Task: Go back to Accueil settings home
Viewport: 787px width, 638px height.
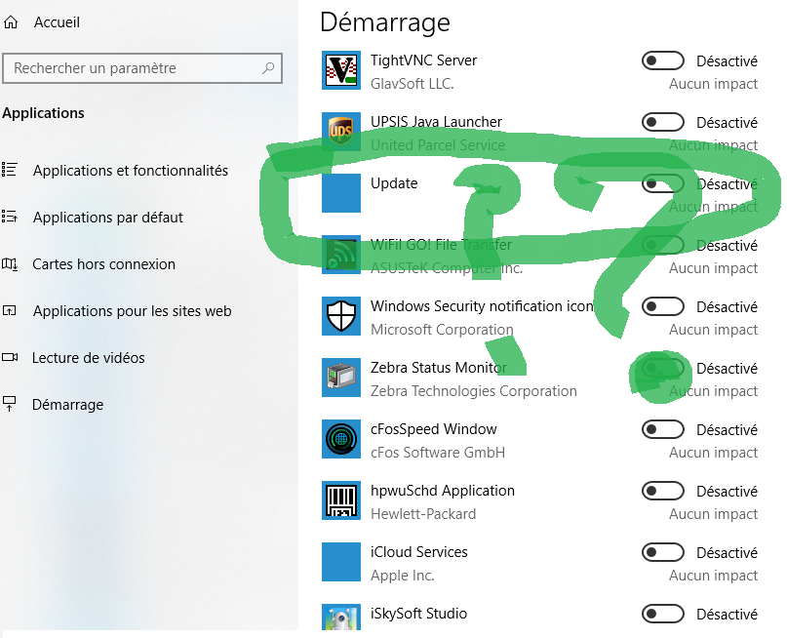Action: pyautogui.click(x=57, y=22)
